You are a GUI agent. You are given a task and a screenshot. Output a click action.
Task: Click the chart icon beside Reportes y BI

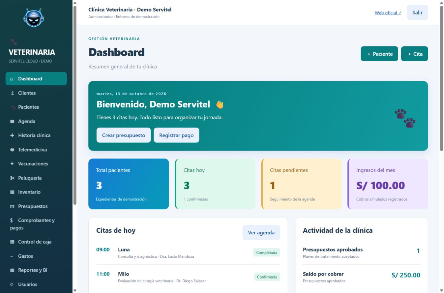coord(12,270)
